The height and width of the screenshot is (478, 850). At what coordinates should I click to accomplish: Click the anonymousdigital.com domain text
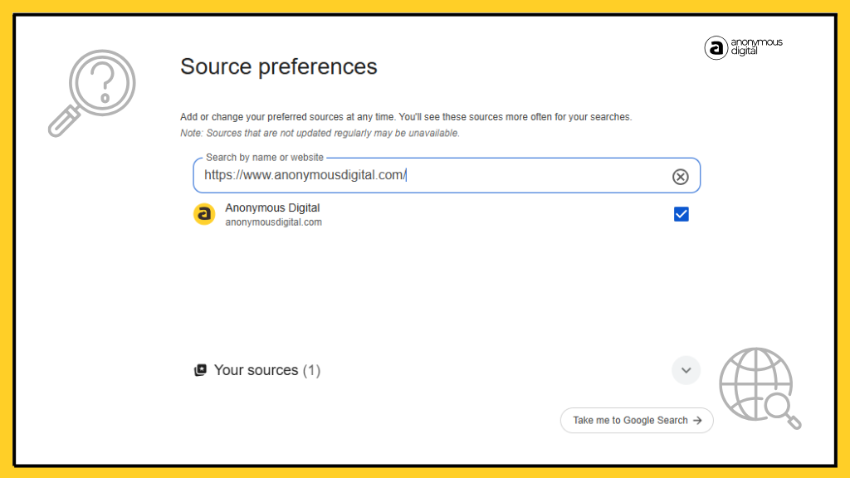coord(273,222)
